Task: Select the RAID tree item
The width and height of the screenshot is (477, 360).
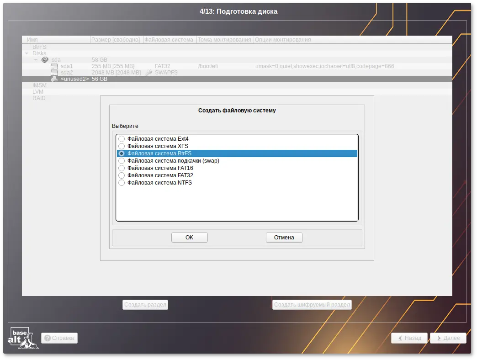Action: pos(39,98)
